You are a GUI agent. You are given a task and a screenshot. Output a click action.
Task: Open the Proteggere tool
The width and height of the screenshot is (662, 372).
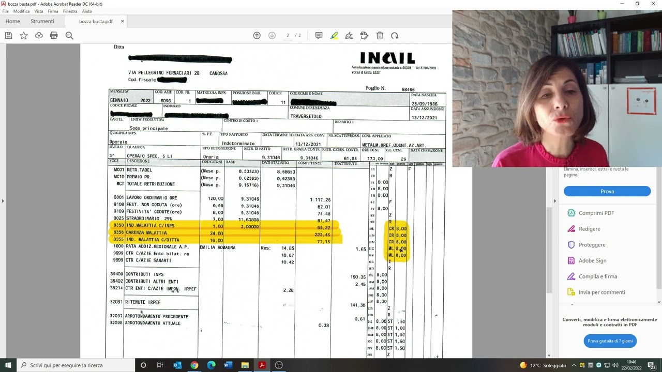point(592,245)
